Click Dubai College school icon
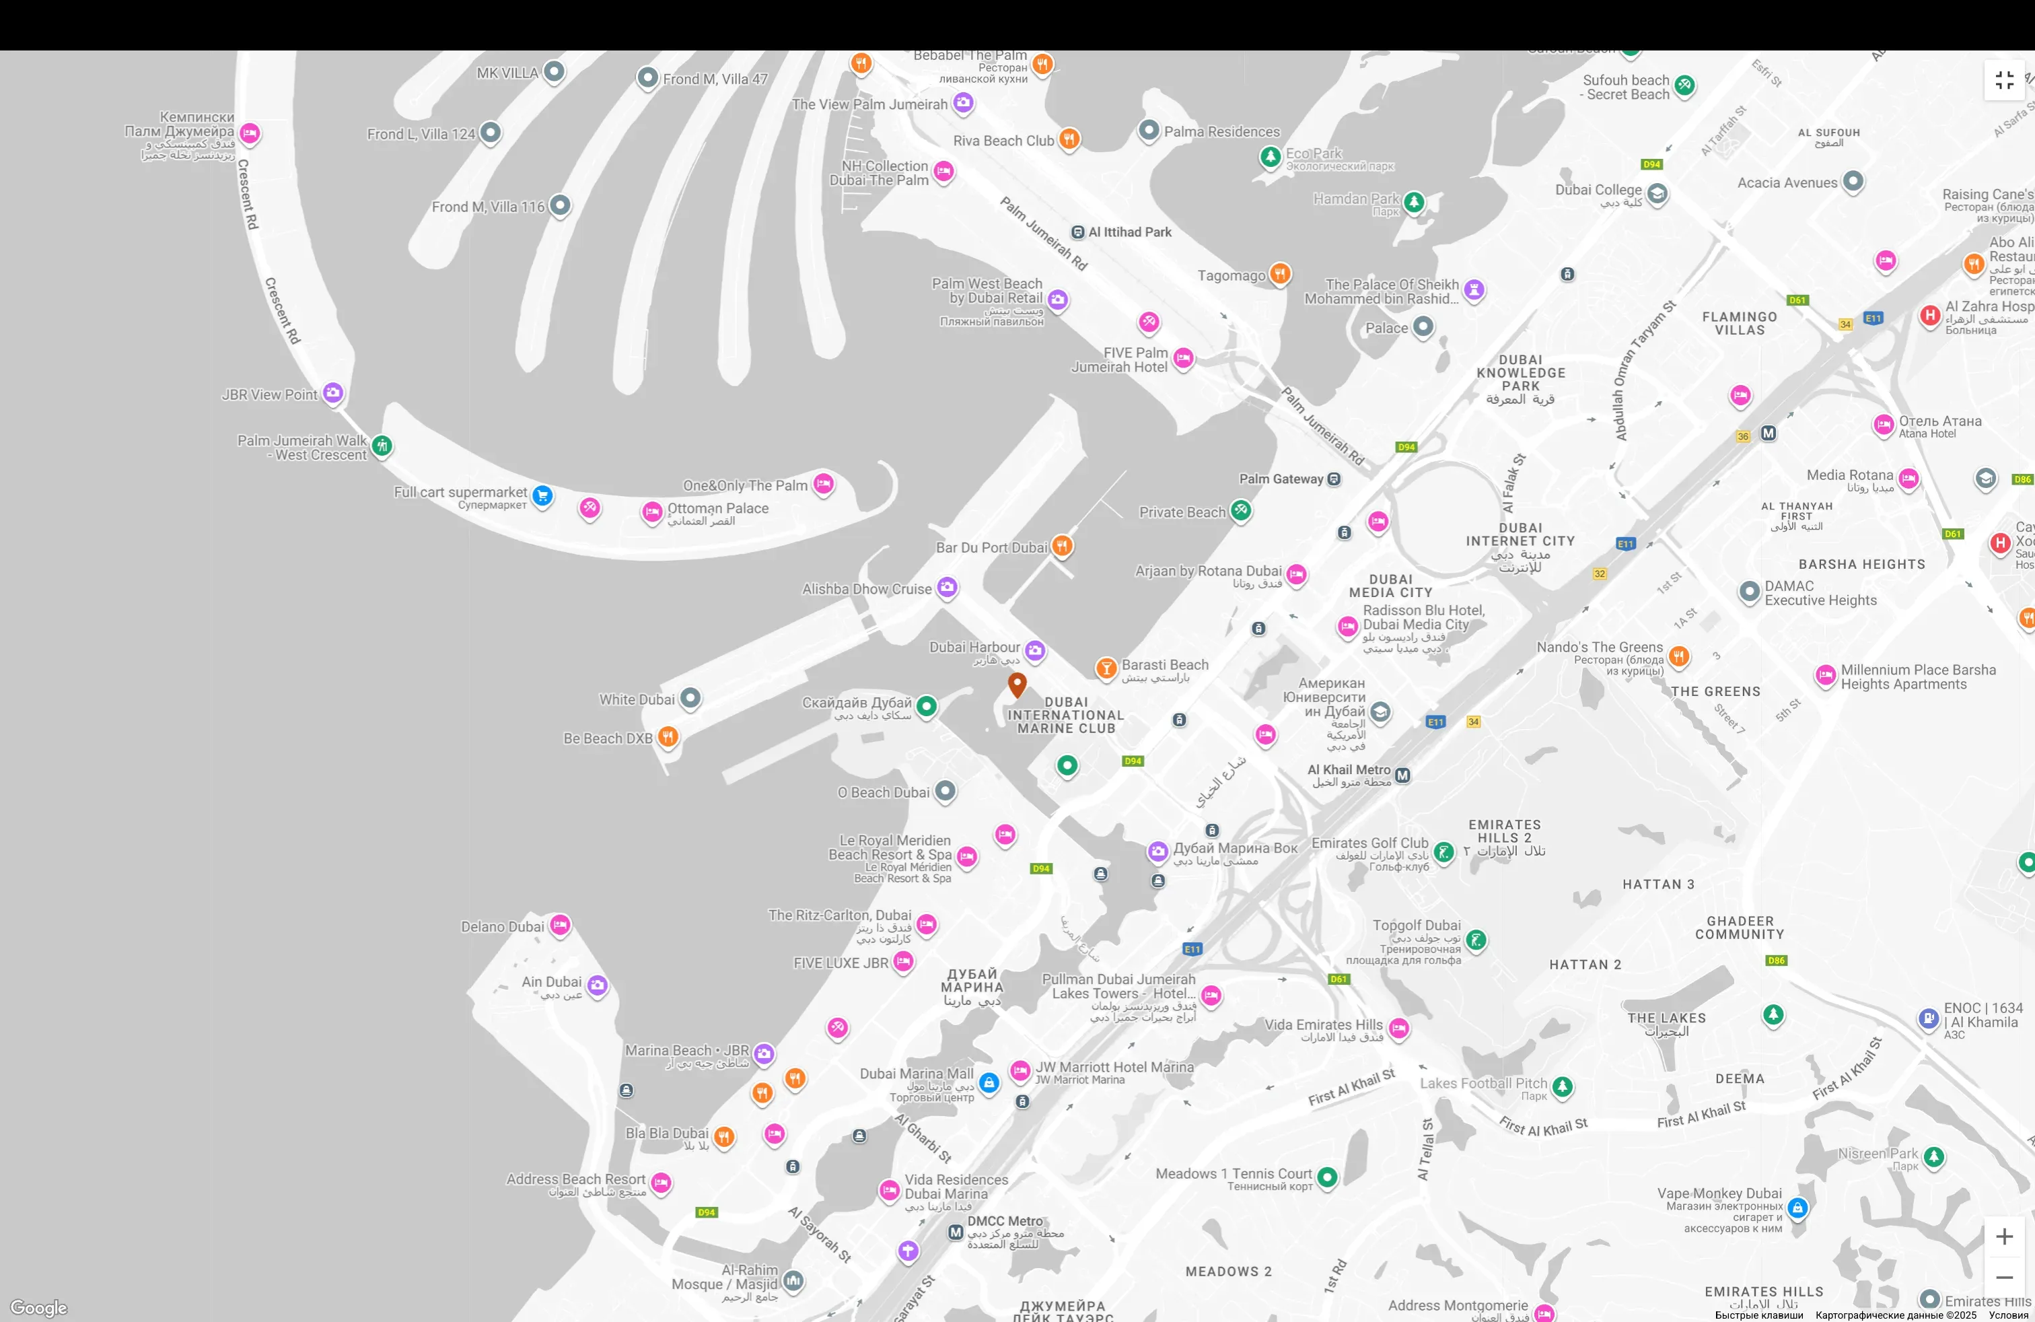2035x1322 pixels. [x=1657, y=193]
